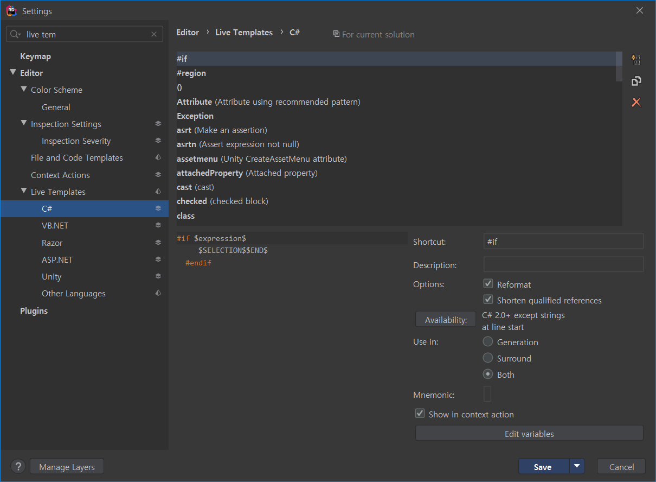656x482 pixels.
Task: Click Editor in the breadcrumb
Action: [188, 32]
